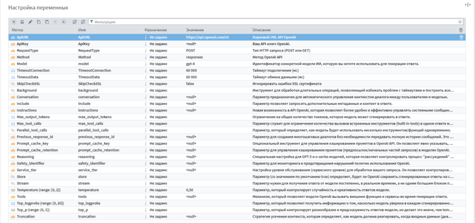Viewport: 475px width, 223px height.
Task: Click Не задано in the Tools row
Action: coord(158,197)
